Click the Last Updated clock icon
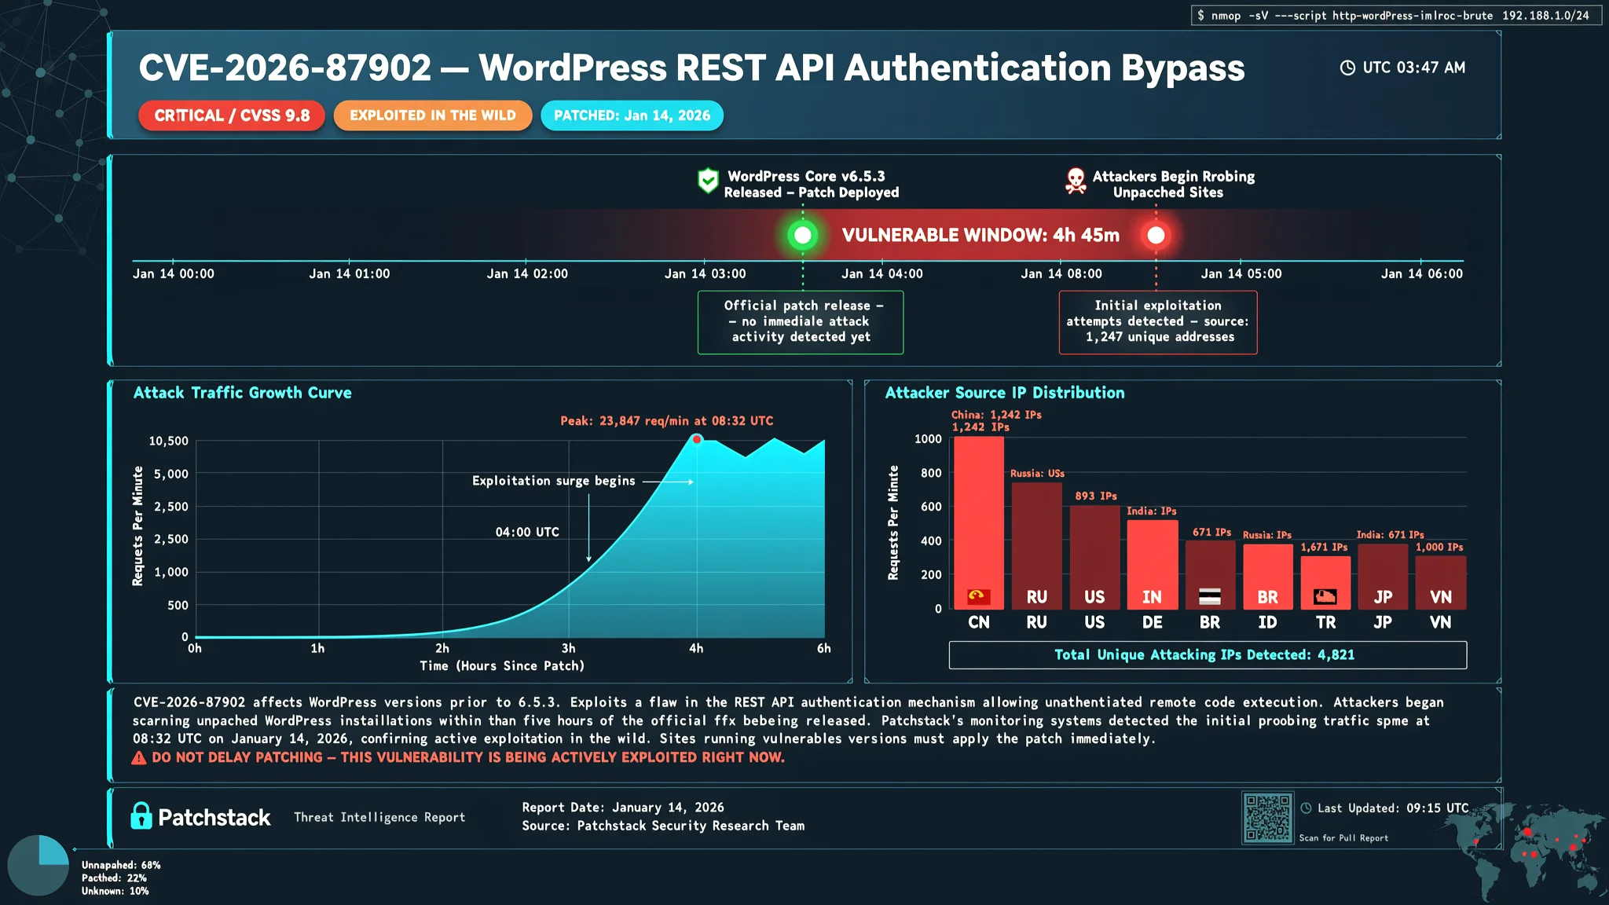 click(x=1306, y=808)
